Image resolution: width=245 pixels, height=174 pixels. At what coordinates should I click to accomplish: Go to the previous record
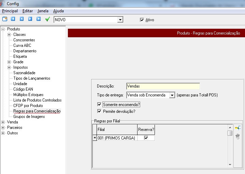coord(21,19)
